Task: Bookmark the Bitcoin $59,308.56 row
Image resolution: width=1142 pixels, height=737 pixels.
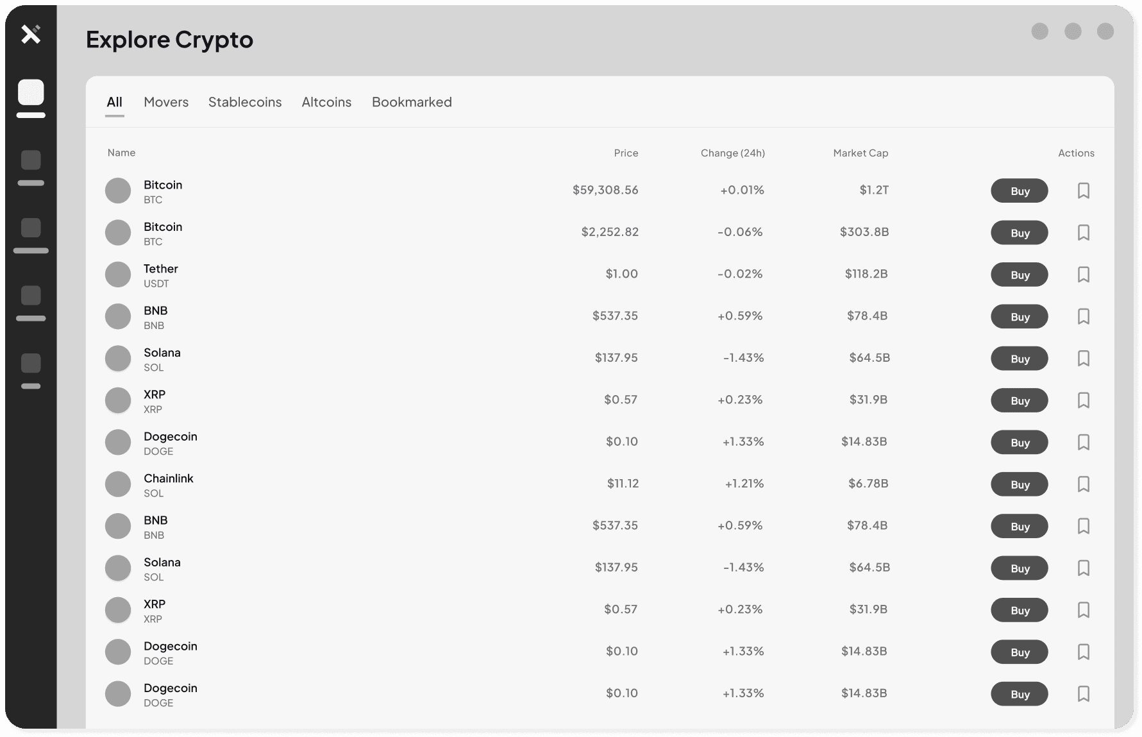Action: point(1084,191)
